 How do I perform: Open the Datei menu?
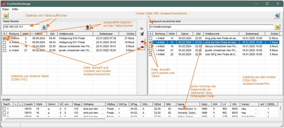tap(5, 9)
